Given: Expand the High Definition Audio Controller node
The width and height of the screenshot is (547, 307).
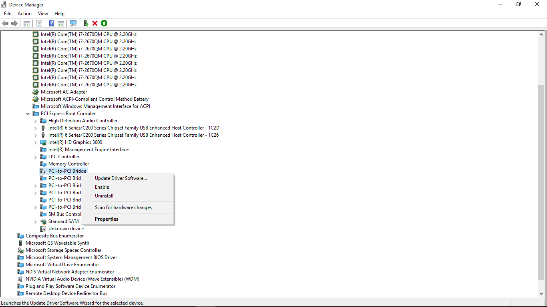Looking at the screenshot, I should click(x=36, y=121).
